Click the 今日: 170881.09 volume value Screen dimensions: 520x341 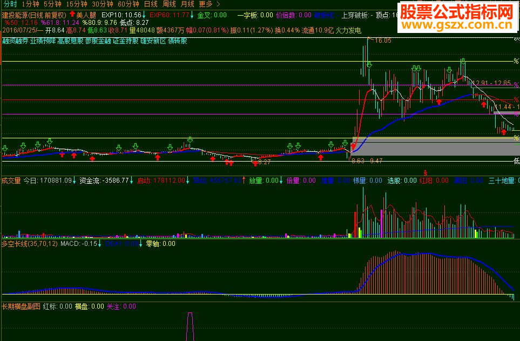coord(48,180)
